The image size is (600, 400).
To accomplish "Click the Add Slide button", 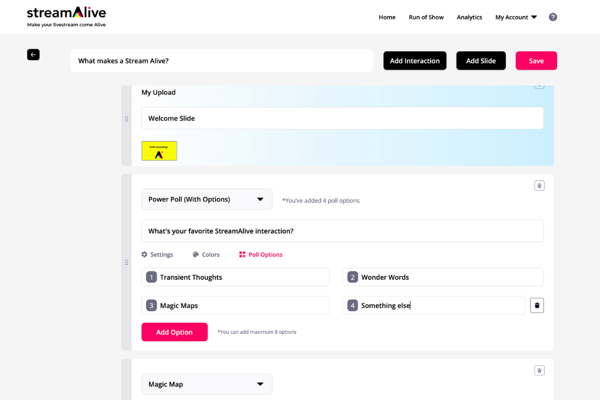I will click(x=481, y=60).
